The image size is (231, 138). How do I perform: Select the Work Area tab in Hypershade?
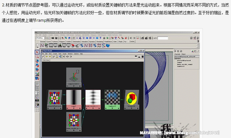[46, 60]
